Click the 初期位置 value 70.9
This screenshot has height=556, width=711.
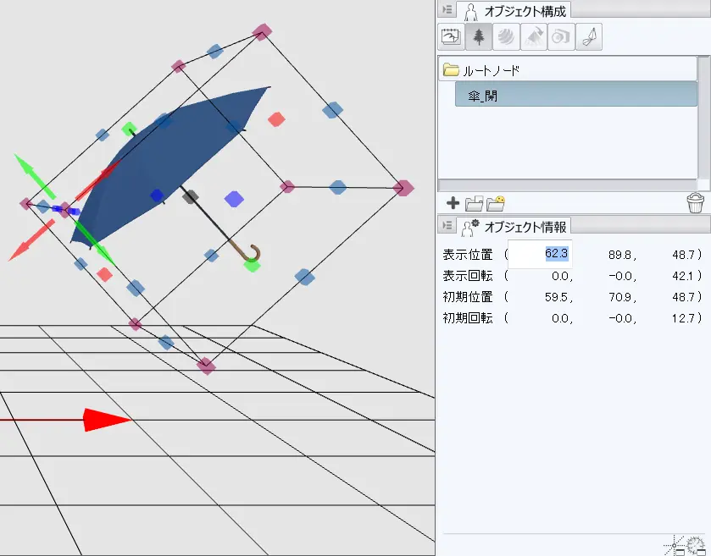[622, 297]
